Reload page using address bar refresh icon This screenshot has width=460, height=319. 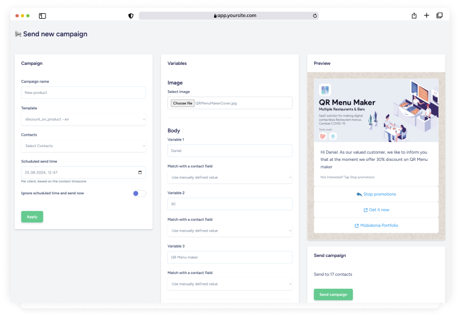coord(315,16)
